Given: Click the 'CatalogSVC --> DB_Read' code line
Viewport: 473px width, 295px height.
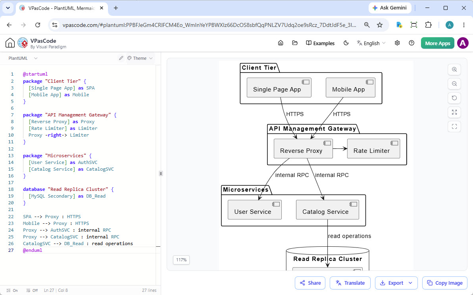Looking at the screenshot, I should click(78, 243).
